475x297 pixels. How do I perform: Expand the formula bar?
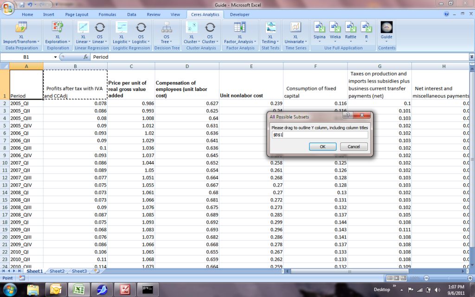[x=472, y=57]
